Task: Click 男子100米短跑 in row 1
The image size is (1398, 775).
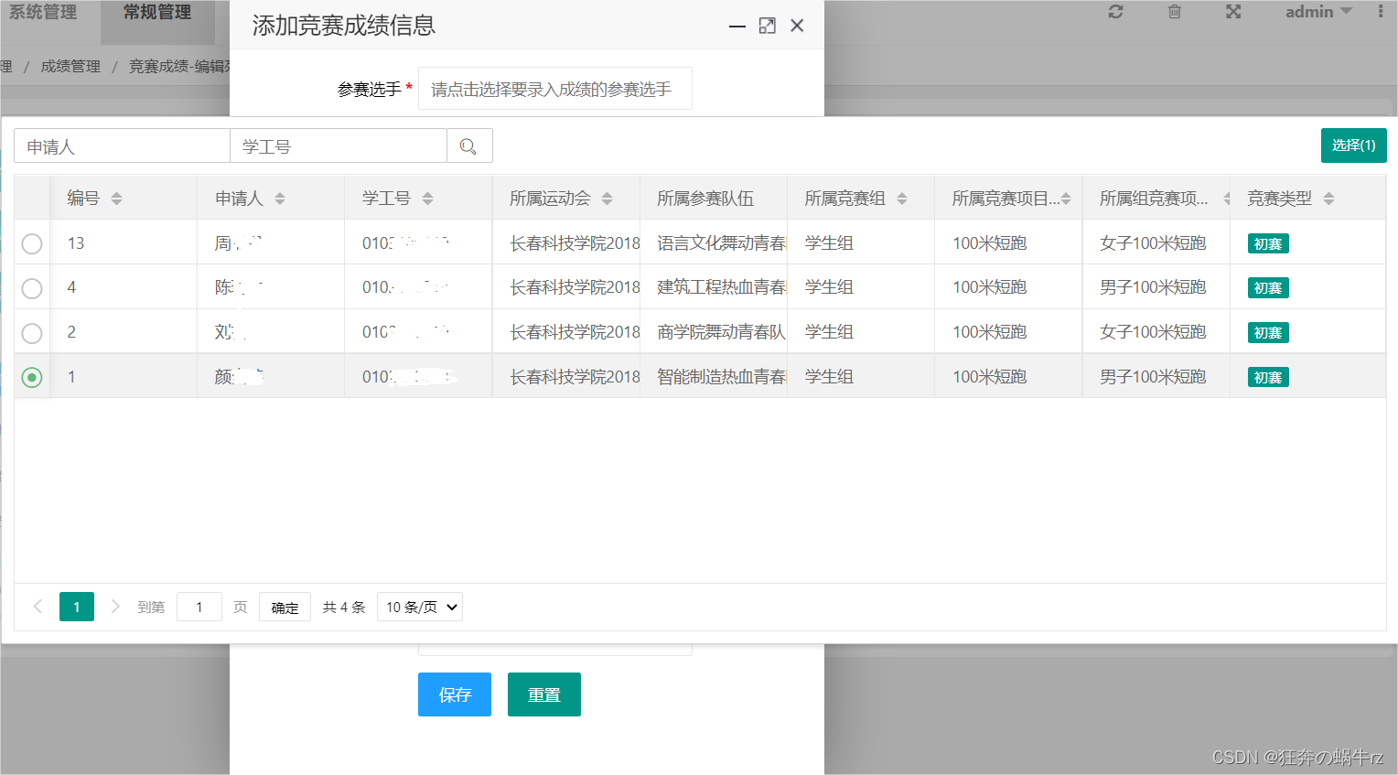Action: [x=1153, y=377]
